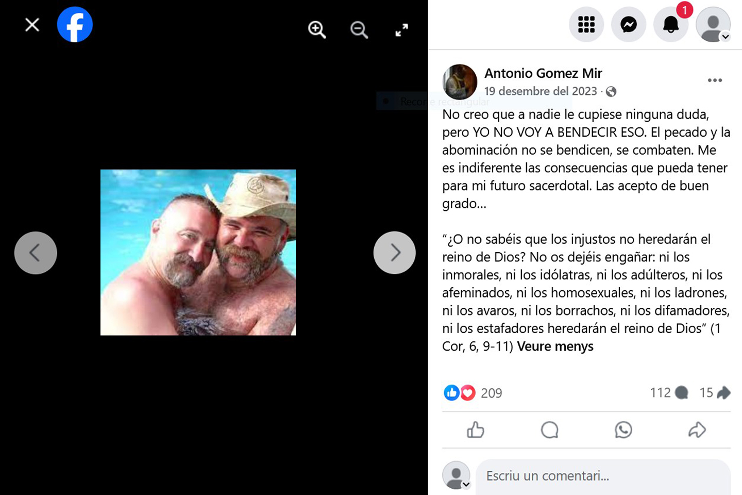Click the Escriu un comentari field
Screen dimensions: 742x495
(x=603, y=476)
